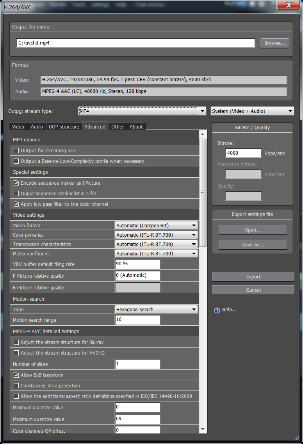Check Adjust the stream structure for Blu-ray

[16, 342]
